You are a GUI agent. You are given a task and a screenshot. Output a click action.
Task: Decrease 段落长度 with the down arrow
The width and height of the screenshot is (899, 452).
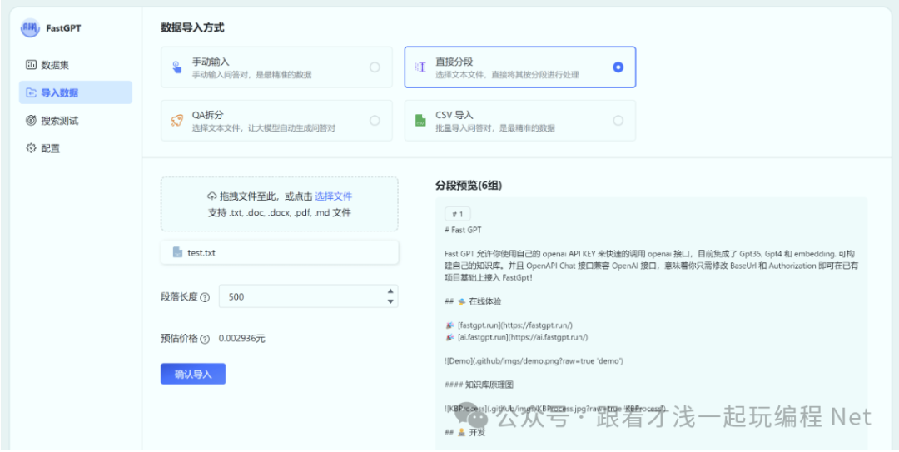(x=390, y=301)
